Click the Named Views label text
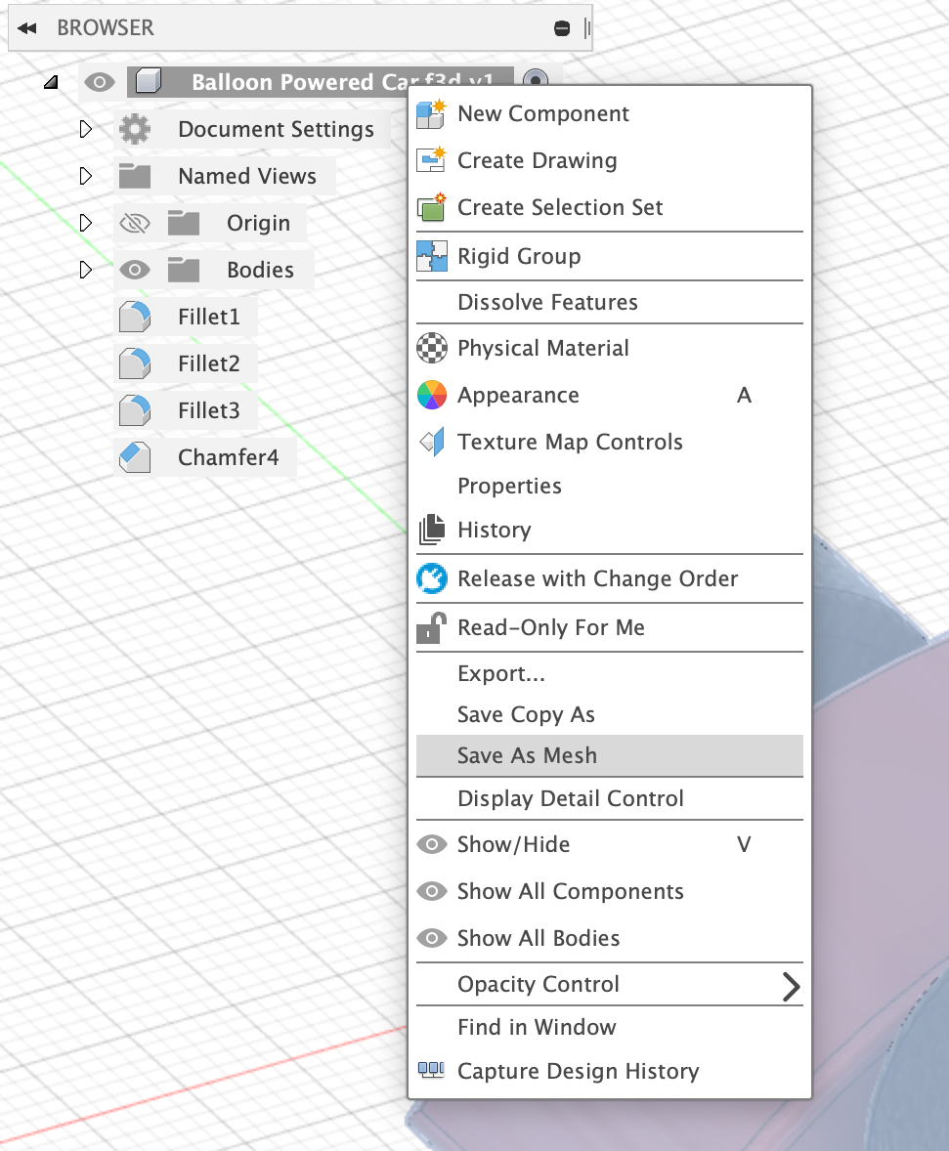The width and height of the screenshot is (949, 1151). (247, 176)
